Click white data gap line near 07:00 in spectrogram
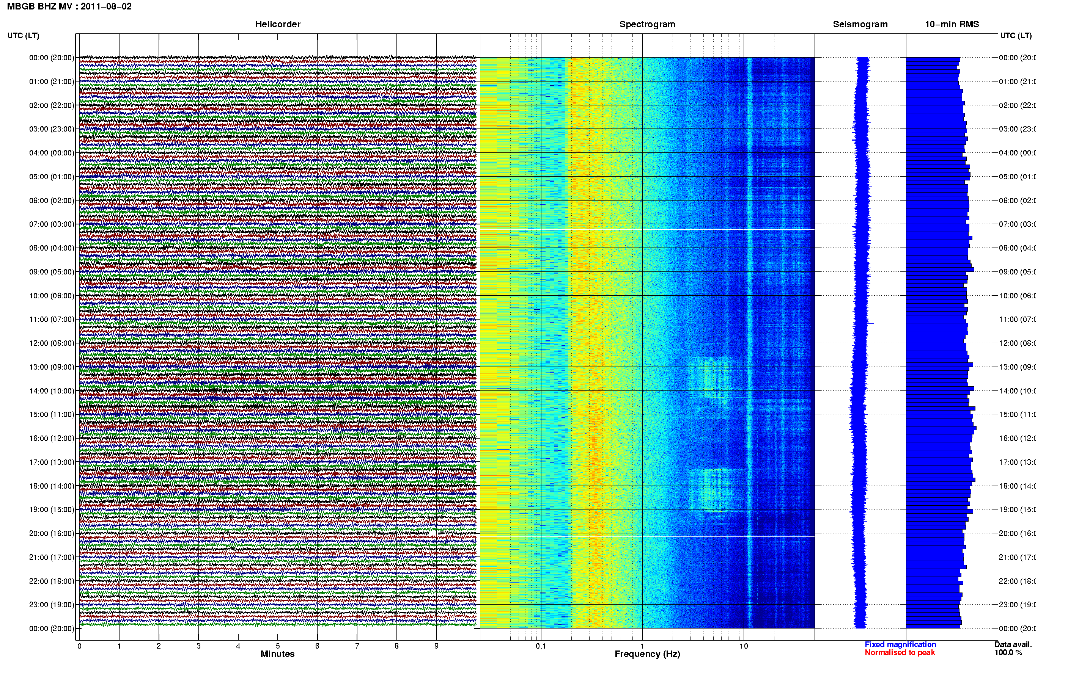 coord(647,230)
